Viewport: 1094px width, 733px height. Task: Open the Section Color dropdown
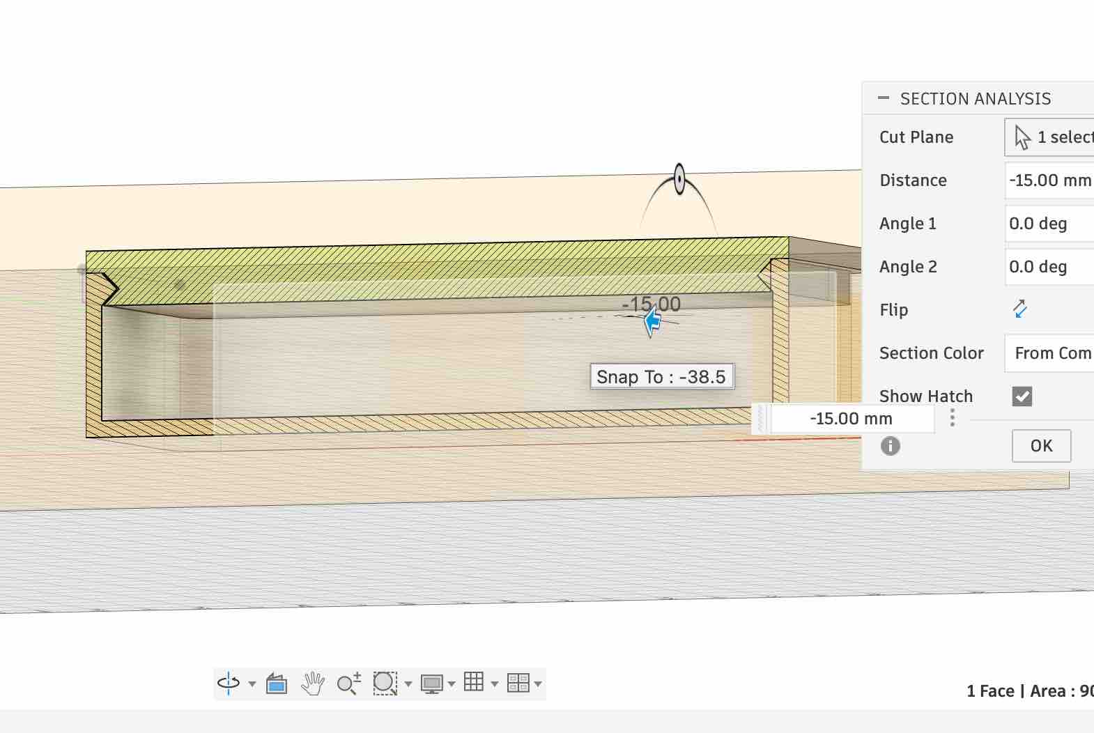(x=1049, y=353)
